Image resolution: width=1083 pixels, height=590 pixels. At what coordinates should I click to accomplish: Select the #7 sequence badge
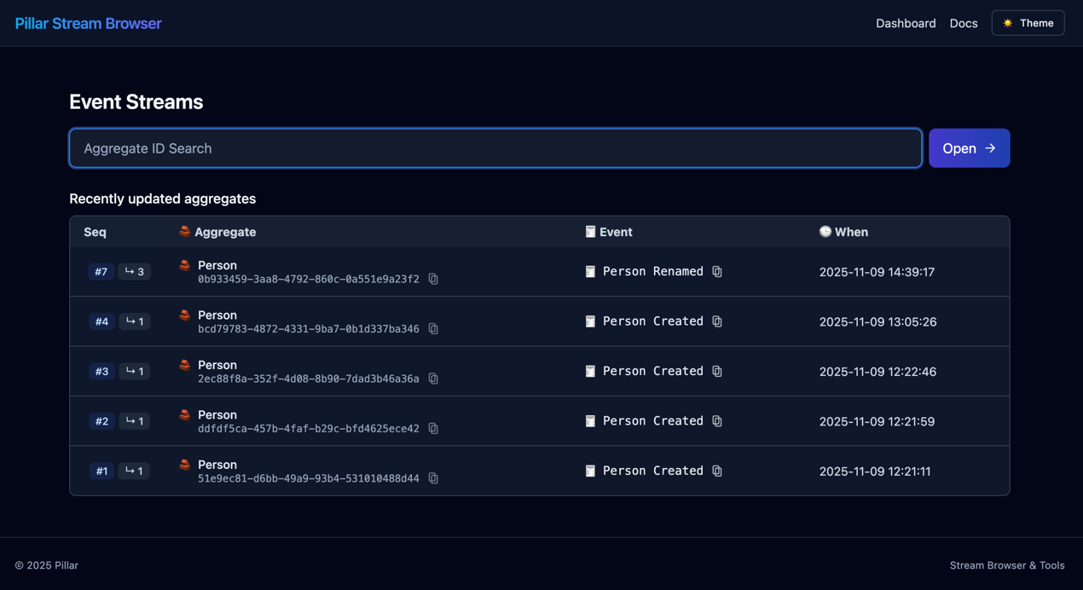point(101,272)
